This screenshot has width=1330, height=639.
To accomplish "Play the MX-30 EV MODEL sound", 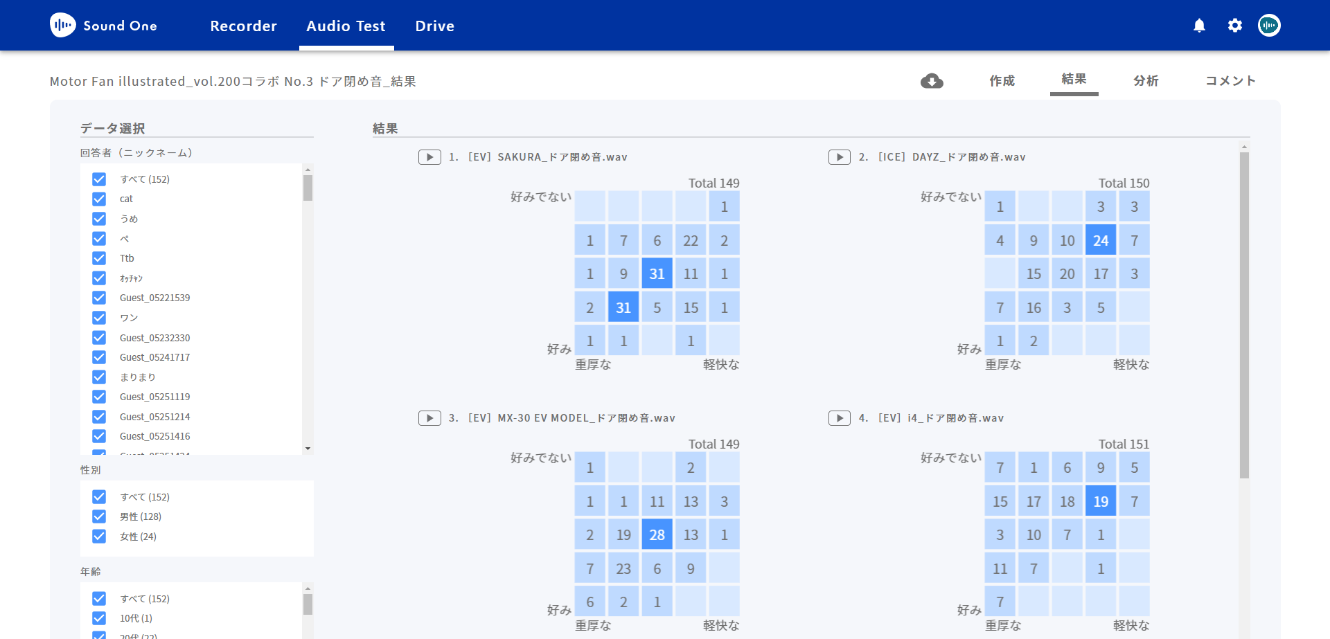I will pos(429,418).
